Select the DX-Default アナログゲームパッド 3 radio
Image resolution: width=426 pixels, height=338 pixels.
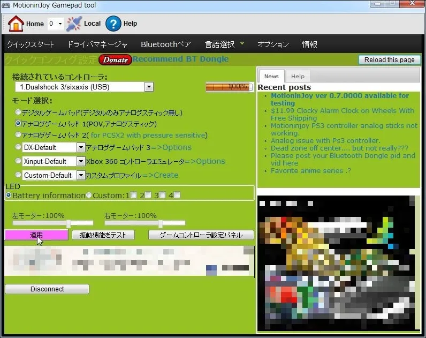pyautogui.click(x=18, y=147)
